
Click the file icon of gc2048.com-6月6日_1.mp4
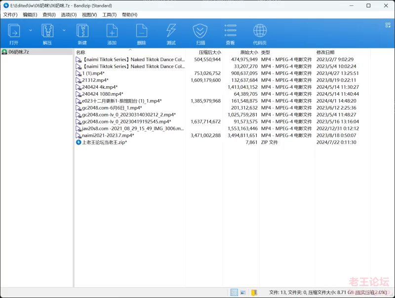coord(79,108)
